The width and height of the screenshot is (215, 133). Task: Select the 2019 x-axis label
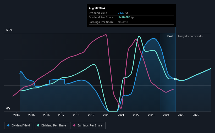pos(91,115)
